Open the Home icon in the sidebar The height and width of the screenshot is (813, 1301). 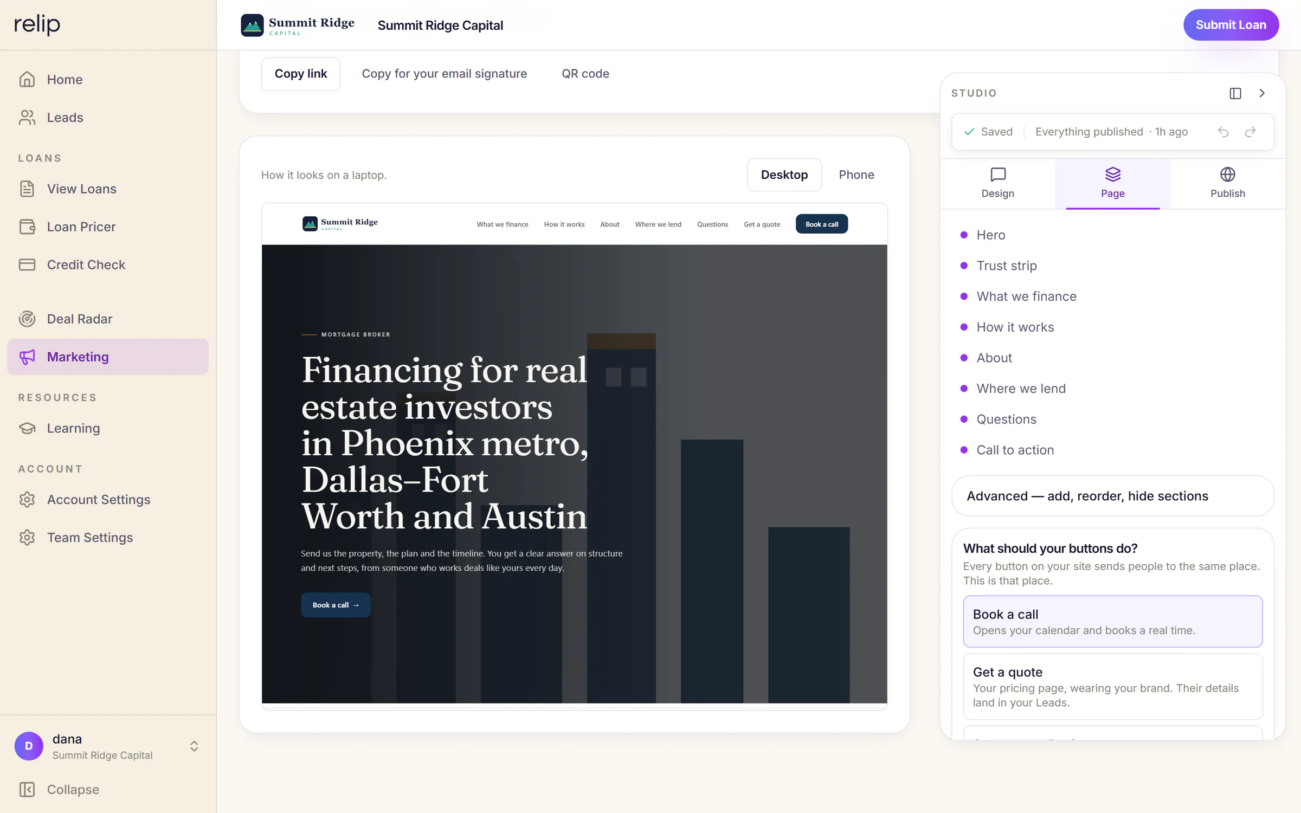pos(27,79)
